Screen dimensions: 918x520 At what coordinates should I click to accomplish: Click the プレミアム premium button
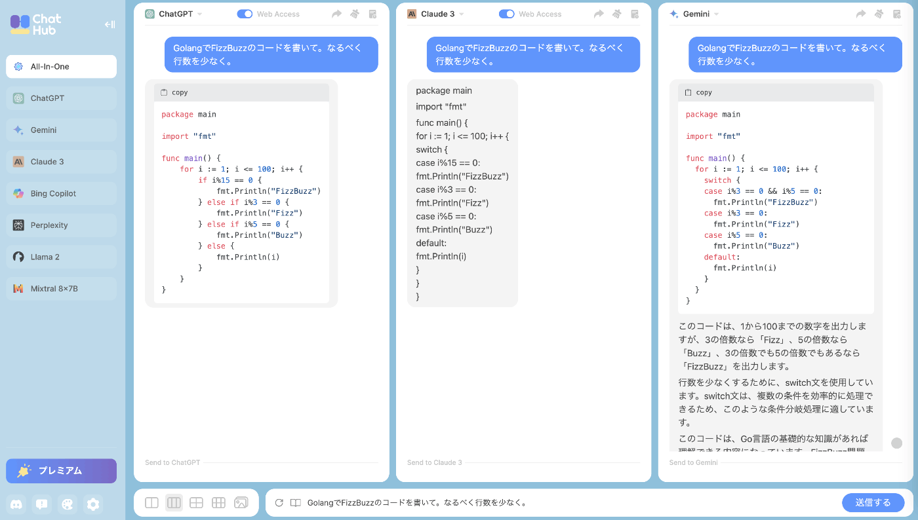click(62, 471)
